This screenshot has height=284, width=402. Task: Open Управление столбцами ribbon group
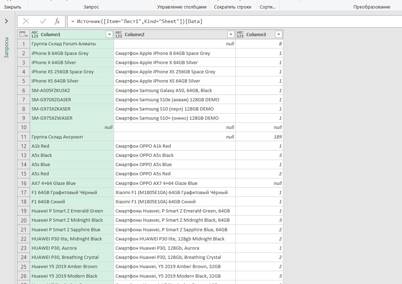pyautogui.click(x=182, y=7)
